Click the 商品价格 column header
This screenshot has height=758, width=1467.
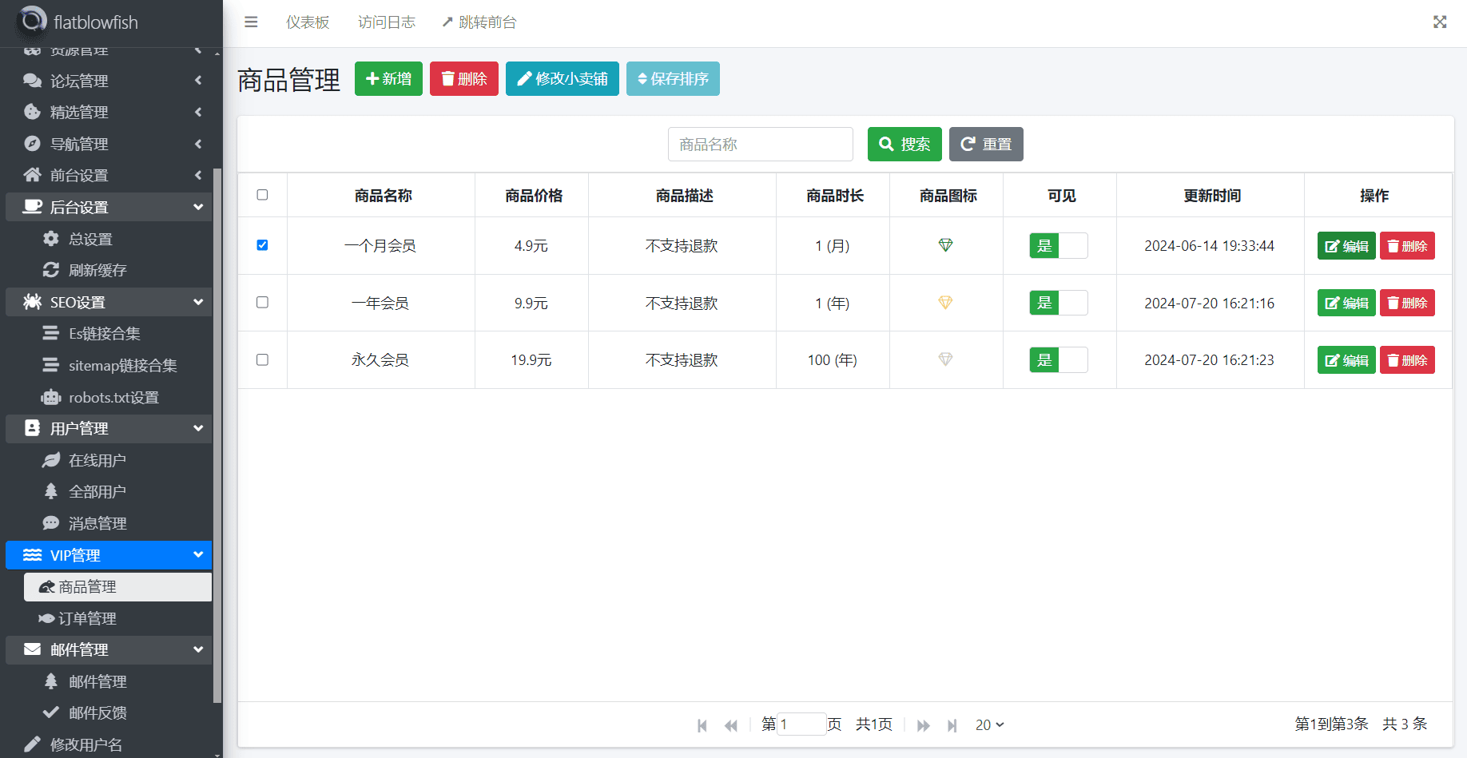pyautogui.click(x=534, y=196)
